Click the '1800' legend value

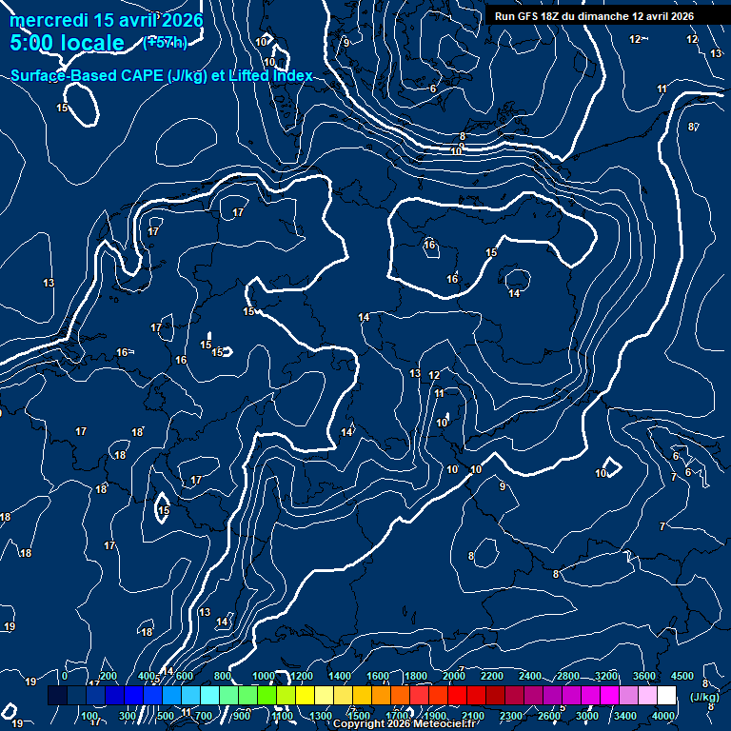pos(415,676)
